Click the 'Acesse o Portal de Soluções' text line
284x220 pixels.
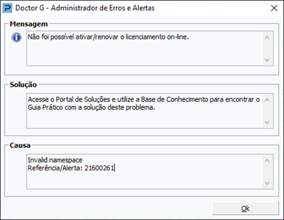click(x=144, y=100)
